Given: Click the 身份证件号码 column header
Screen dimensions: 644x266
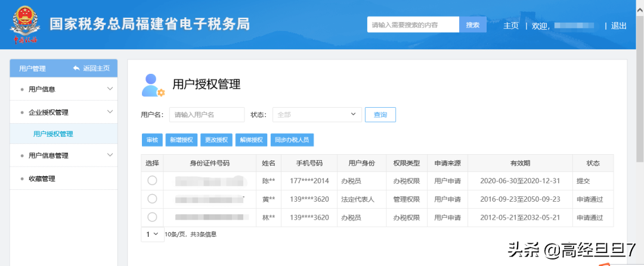Looking at the screenshot, I should coord(210,163).
